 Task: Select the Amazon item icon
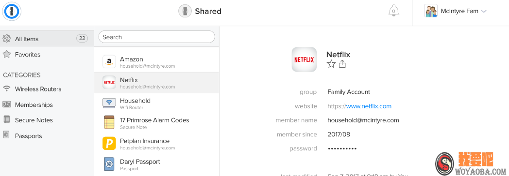pyautogui.click(x=109, y=62)
